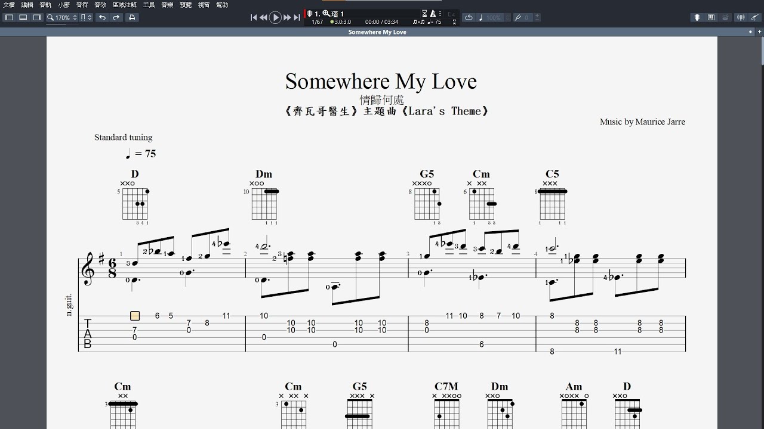Open the 170% zoom level stepper
This screenshot has height=429, width=764.
point(75,18)
